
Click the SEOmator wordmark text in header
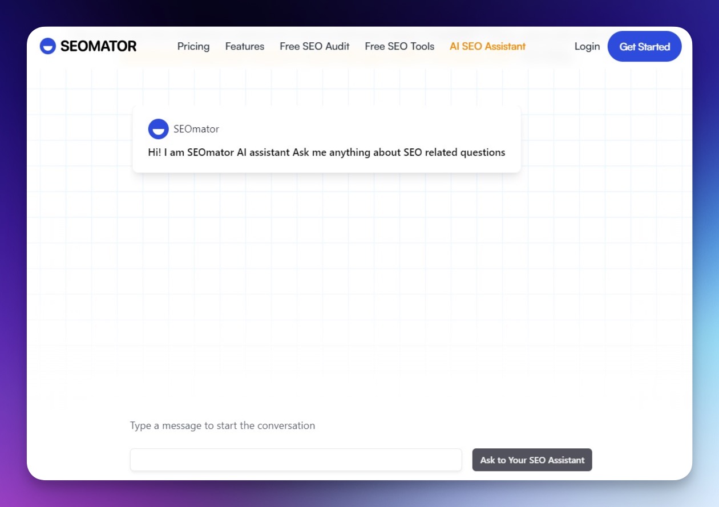coord(99,46)
